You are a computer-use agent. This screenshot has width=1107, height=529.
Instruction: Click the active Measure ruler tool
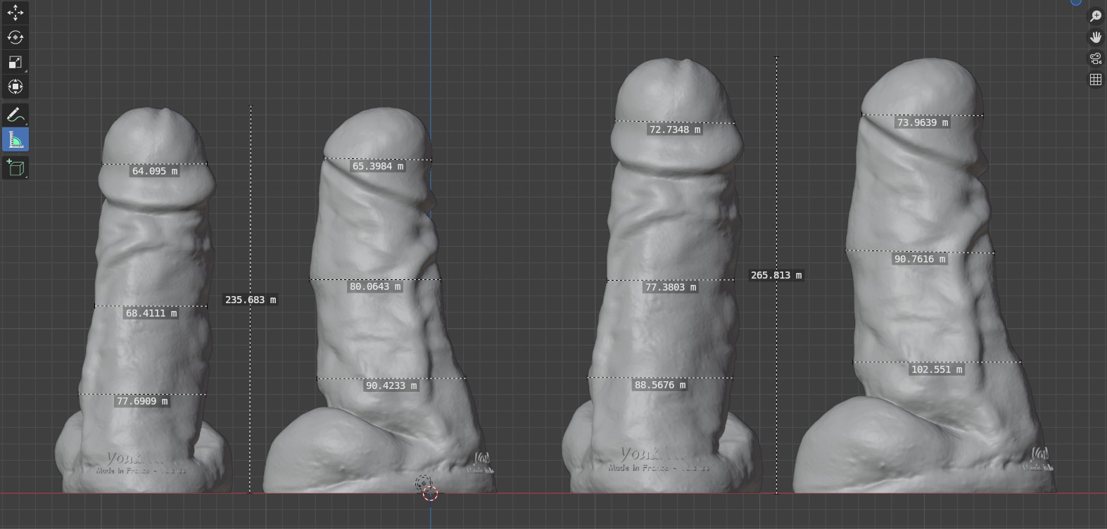click(x=15, y=140)
